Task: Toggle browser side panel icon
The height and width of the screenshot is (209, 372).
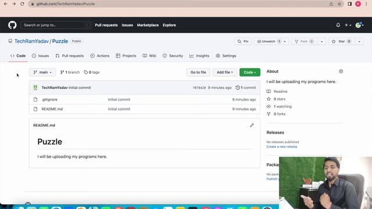Action: coord(350,4)
